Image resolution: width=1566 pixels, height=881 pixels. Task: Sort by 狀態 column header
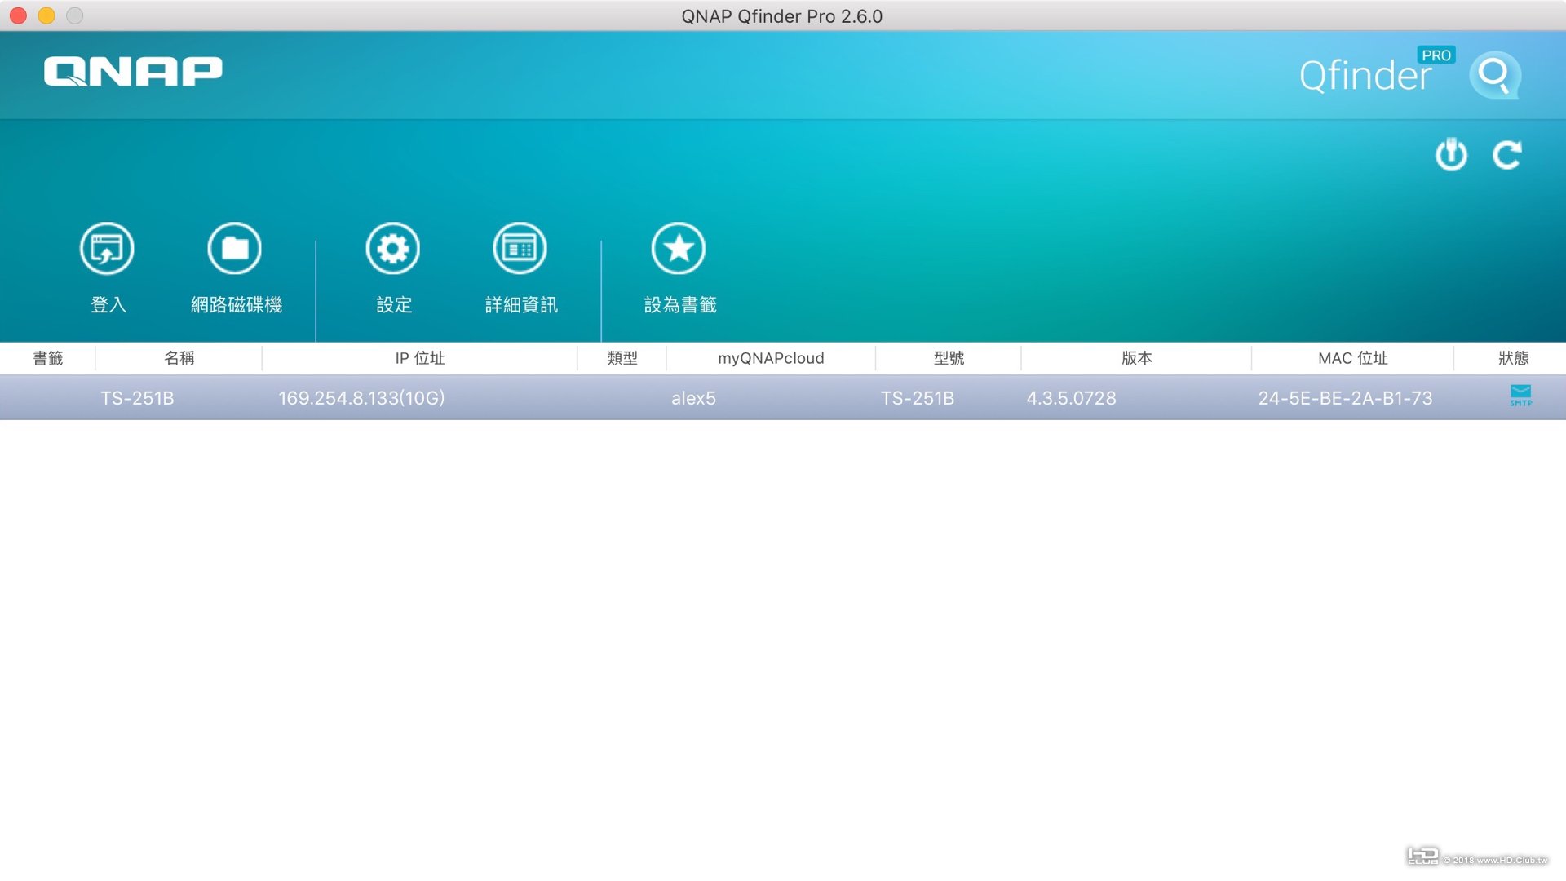click(x=1513, y=358)
